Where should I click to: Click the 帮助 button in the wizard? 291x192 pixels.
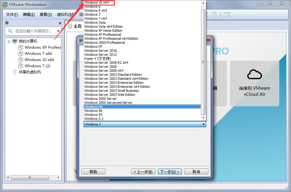[93, 172]
